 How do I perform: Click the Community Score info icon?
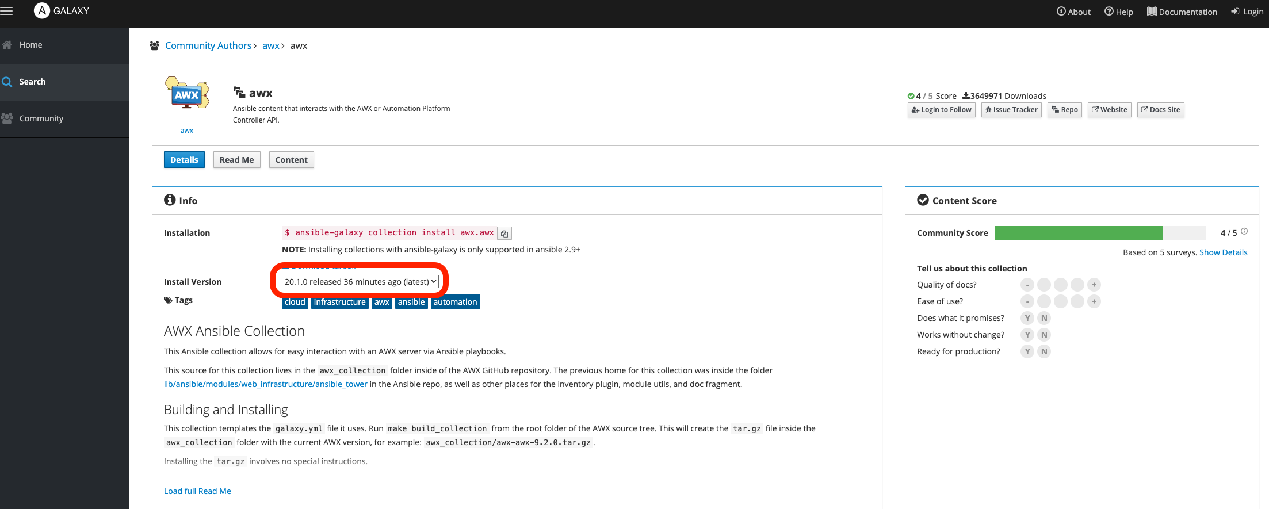click(1244, 232)
